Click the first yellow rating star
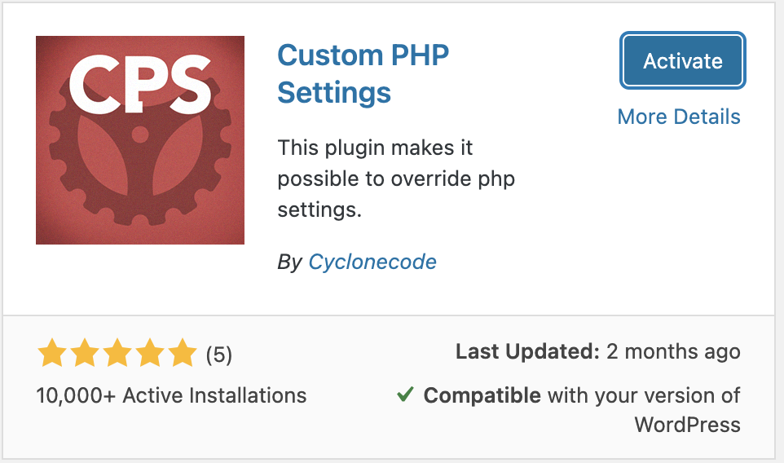The image size is (784, 463). point(52,353)
